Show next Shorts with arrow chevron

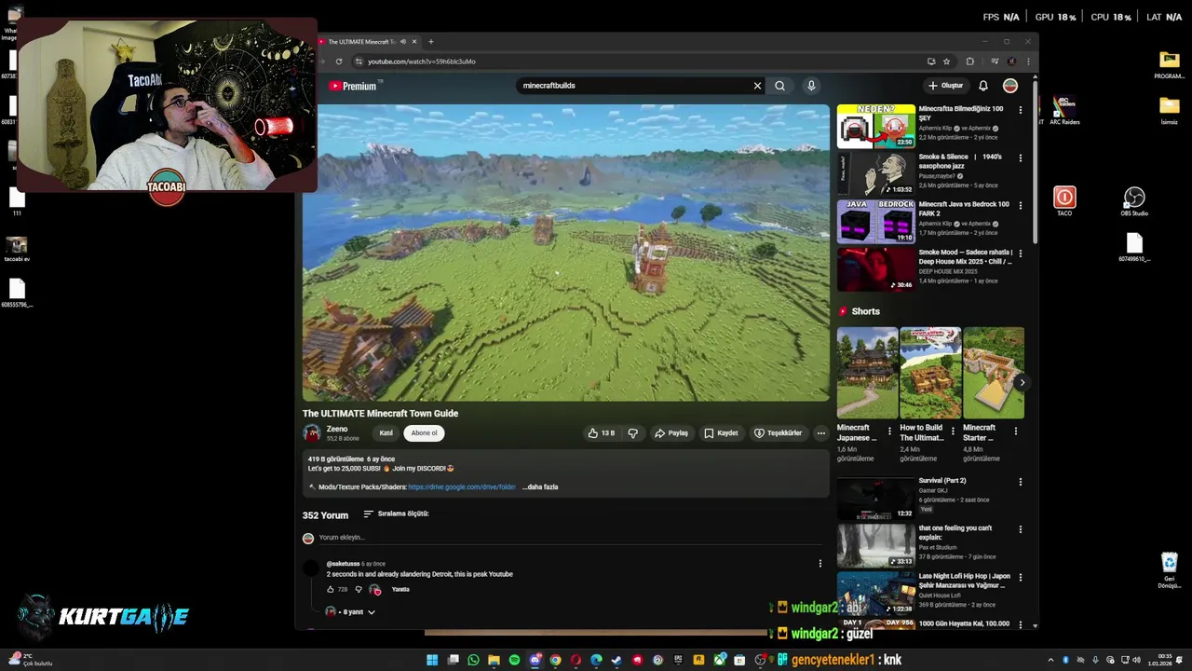1022,382
